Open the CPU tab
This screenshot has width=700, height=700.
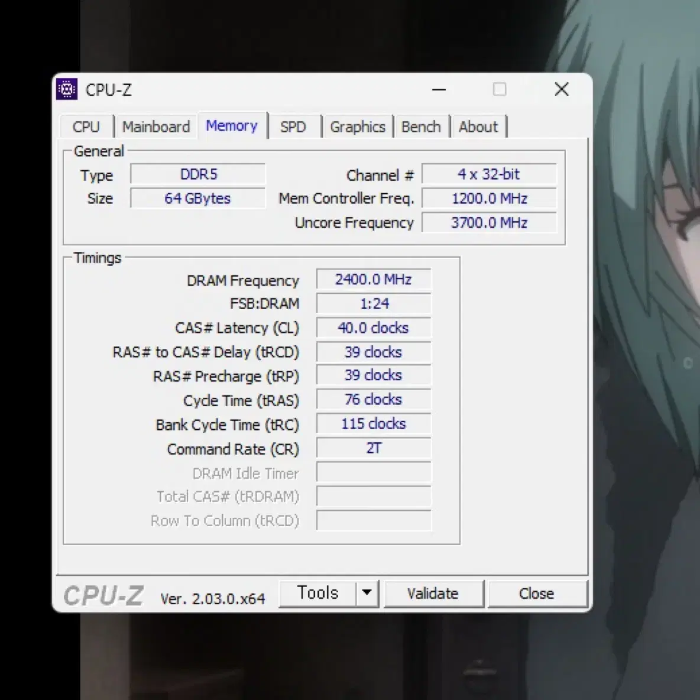pos(86,127)
